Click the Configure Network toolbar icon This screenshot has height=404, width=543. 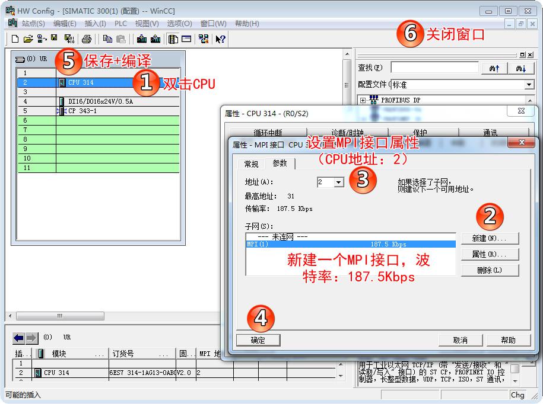tap(204, 39)
